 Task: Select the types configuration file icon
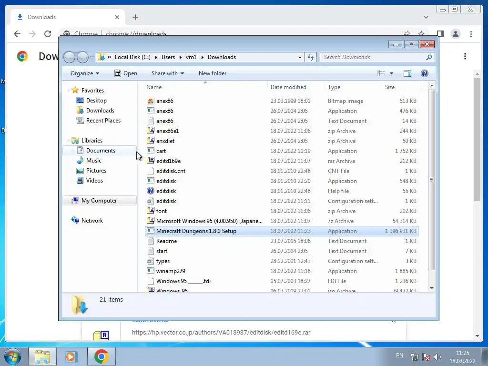pos(151,261)
